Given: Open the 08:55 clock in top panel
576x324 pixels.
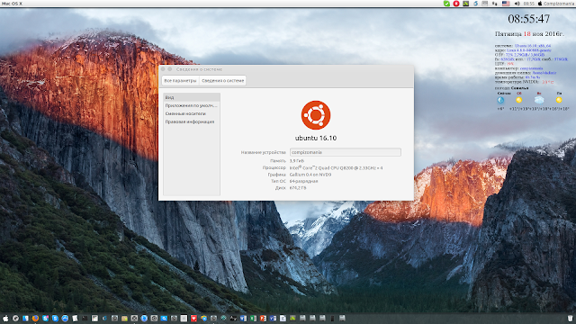Looking at the screenshot, I should click(529, 4).
